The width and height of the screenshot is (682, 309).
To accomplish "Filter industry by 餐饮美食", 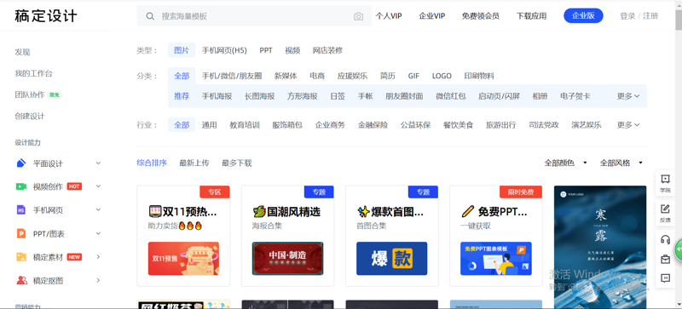I will (x=458, y=125).
